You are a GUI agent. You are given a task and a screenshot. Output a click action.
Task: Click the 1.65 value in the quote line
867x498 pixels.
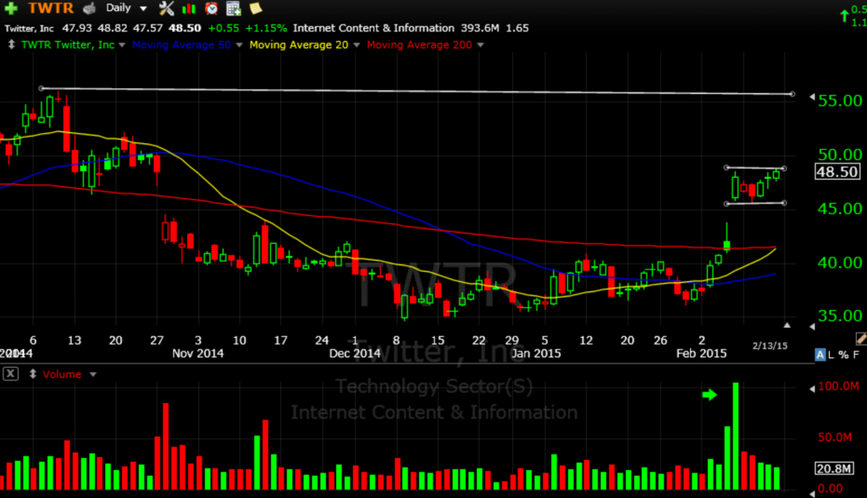pos(517,28)
